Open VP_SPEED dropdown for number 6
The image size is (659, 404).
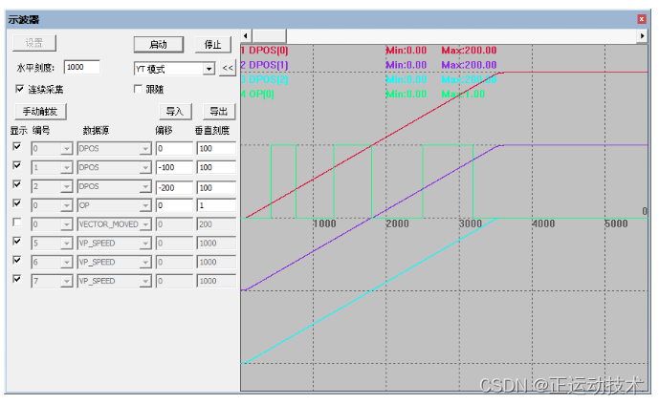pos(145,263)
